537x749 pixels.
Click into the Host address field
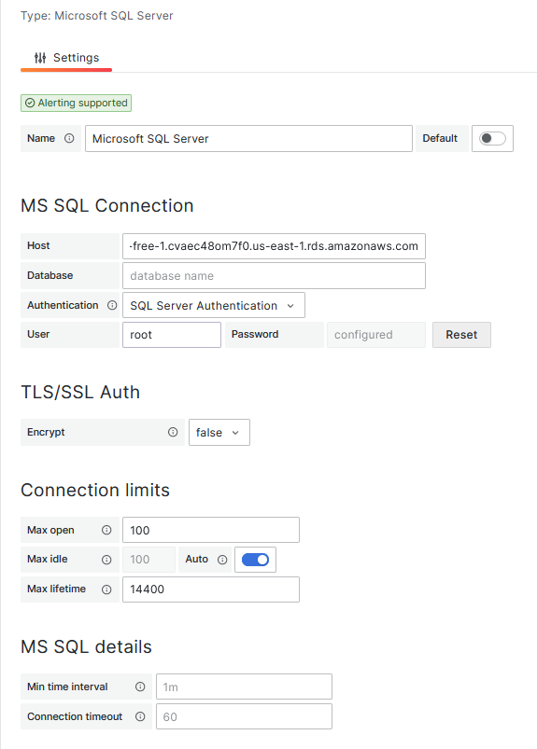point(274,246)
